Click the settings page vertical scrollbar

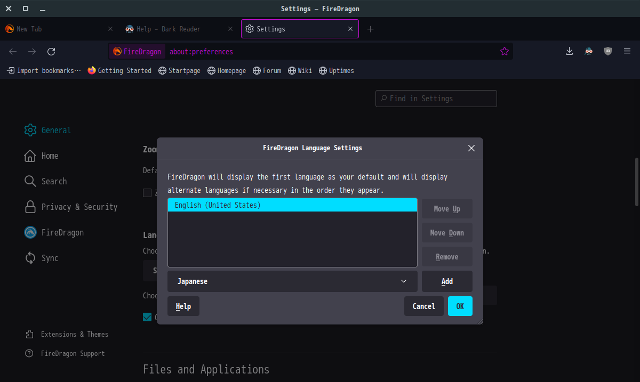point(636,182)
